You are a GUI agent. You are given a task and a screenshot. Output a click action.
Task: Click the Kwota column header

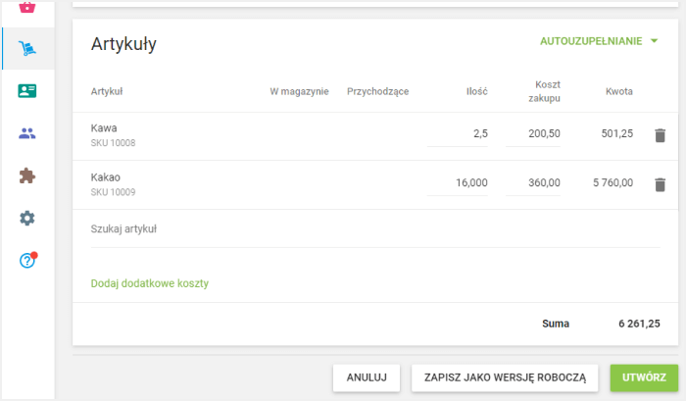[x=619, y=91]
